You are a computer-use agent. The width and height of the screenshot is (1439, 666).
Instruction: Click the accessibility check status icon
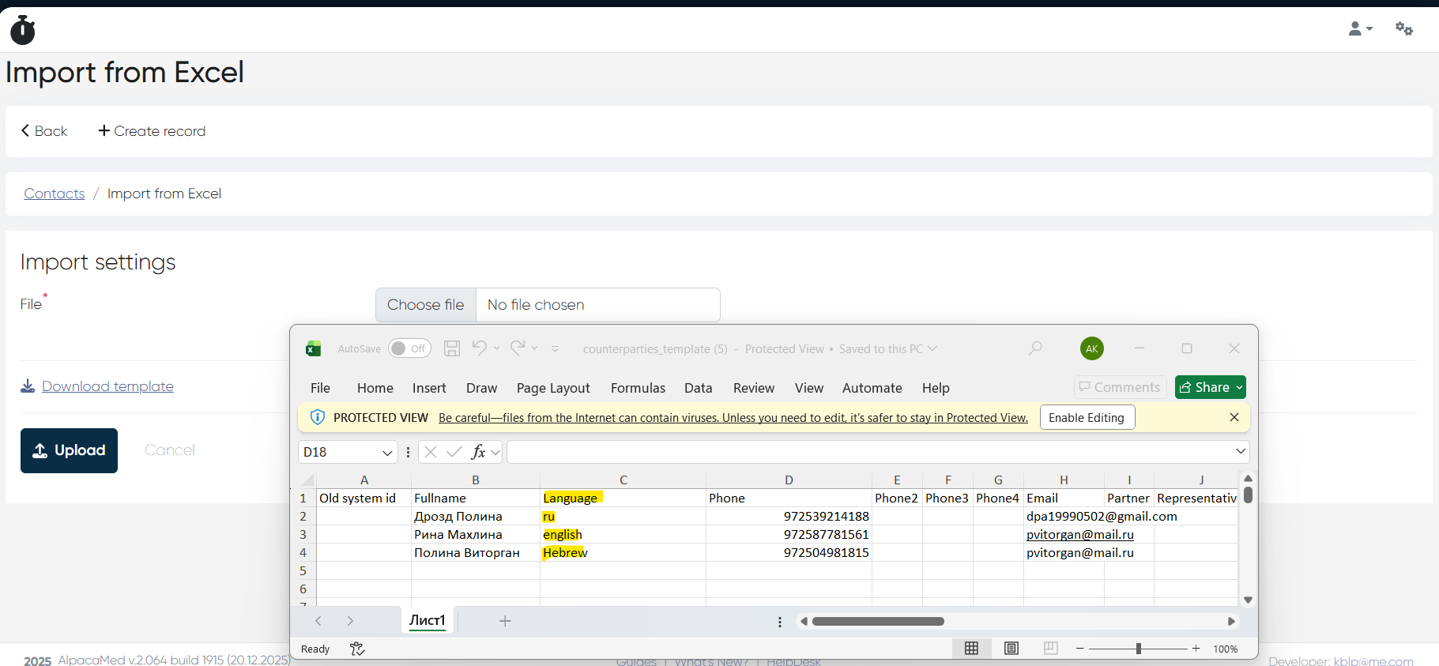(357, 649)
